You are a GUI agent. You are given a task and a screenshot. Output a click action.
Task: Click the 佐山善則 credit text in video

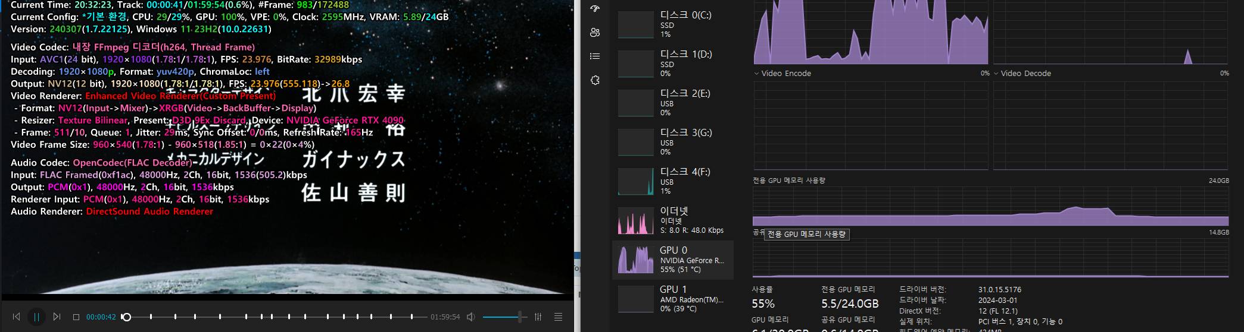pyautogui.click(x=353, y=193)
